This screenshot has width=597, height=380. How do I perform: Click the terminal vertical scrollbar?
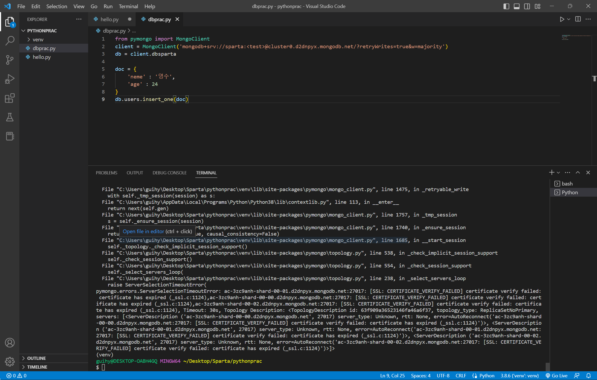(548, 366)
